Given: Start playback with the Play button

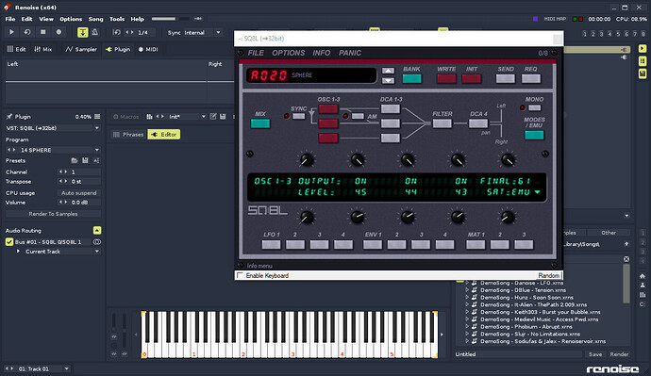Looking at the screenshot, I should 11,32.
